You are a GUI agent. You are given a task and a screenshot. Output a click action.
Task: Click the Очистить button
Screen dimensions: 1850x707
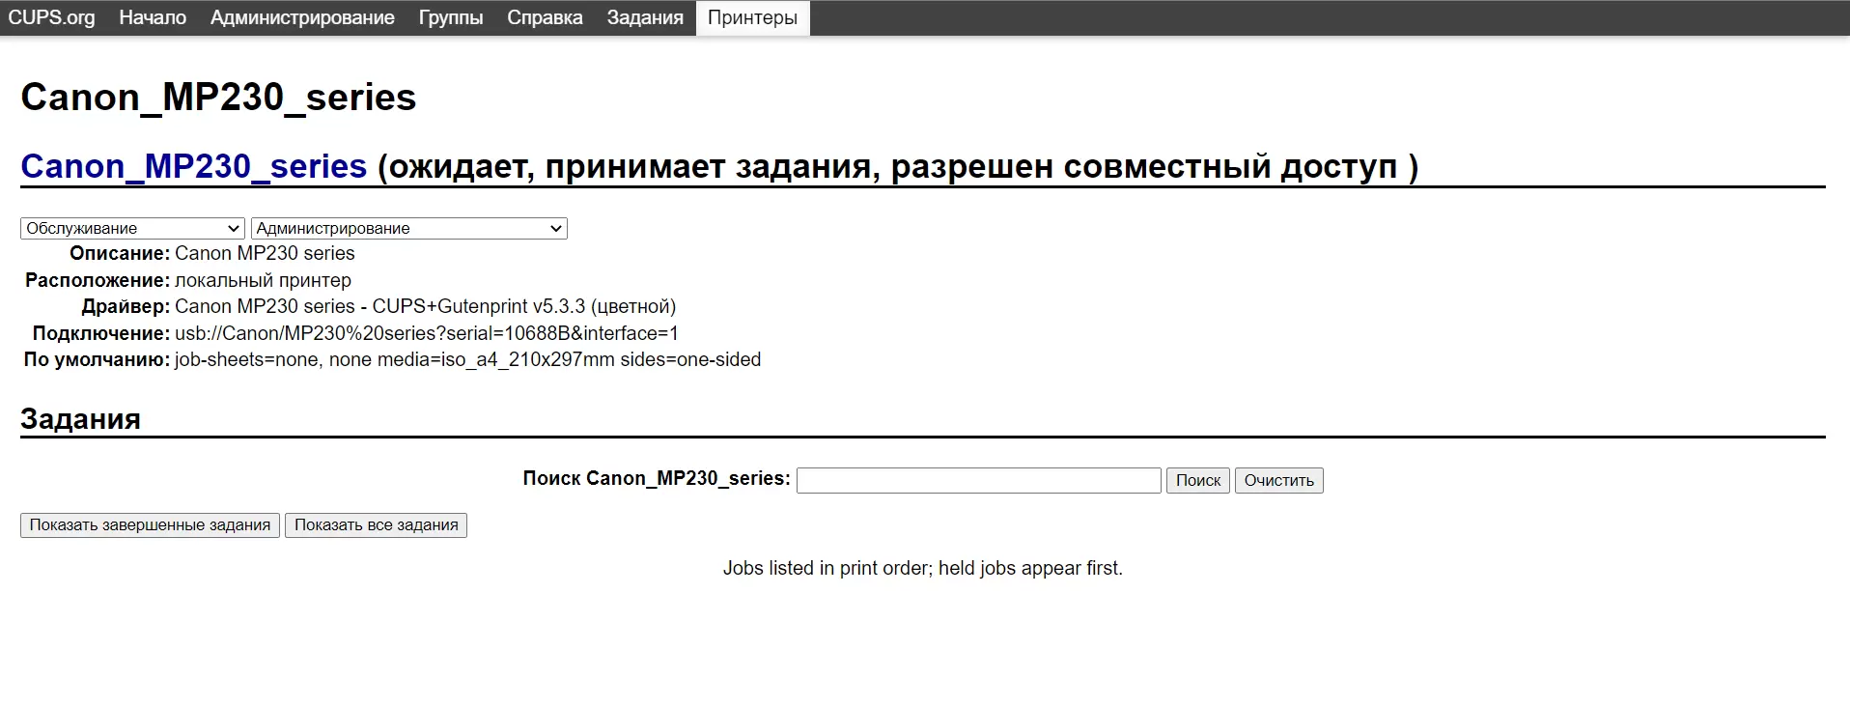point(1278,480)
